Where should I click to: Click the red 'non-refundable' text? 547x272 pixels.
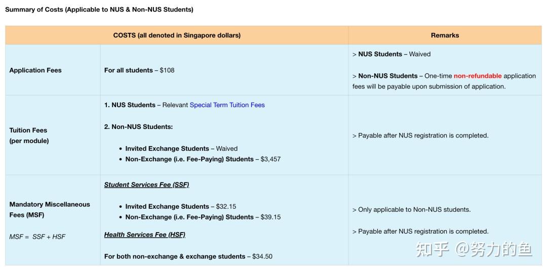(x=478, y=75)
